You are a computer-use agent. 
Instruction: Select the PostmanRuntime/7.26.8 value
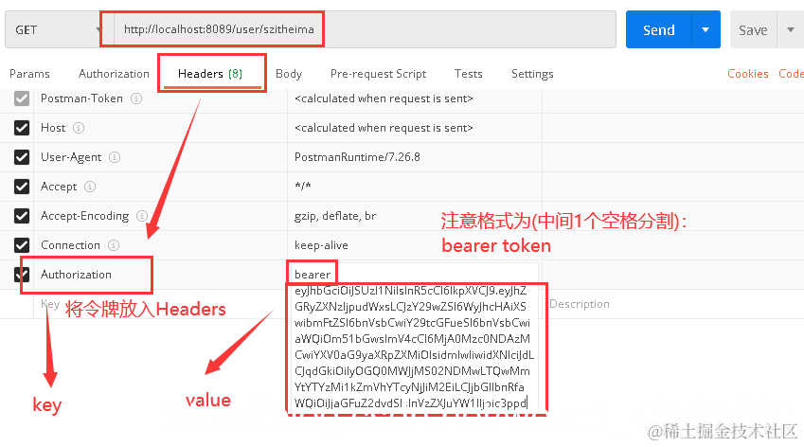pyautogui.click(x=357, y=157)
